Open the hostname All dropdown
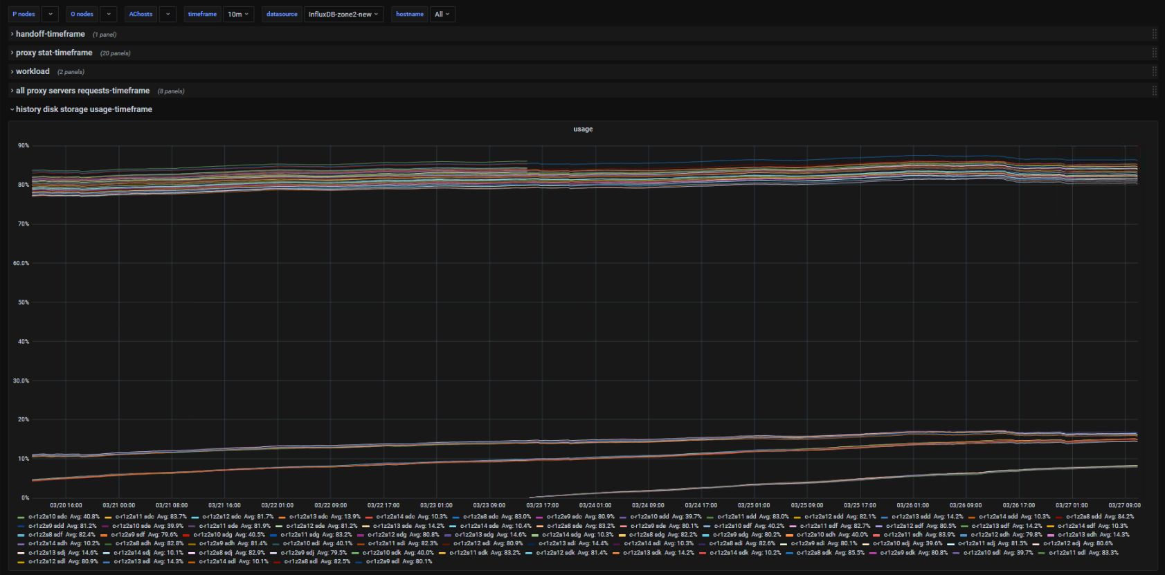 coord(442,14)
